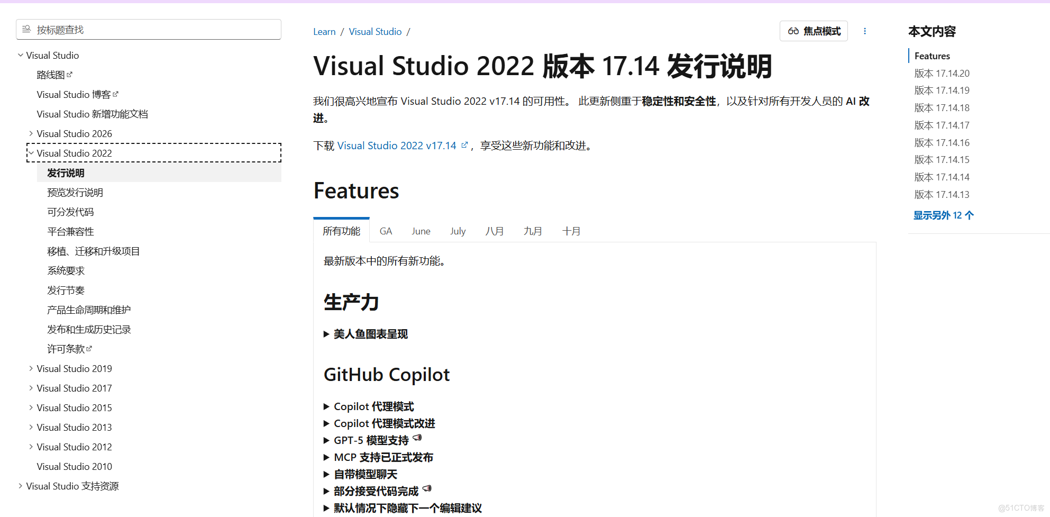Click the megaphone icon beside GPT-5 模型支持
This screenshot has height=517, width=1050.
click(417, 438)
